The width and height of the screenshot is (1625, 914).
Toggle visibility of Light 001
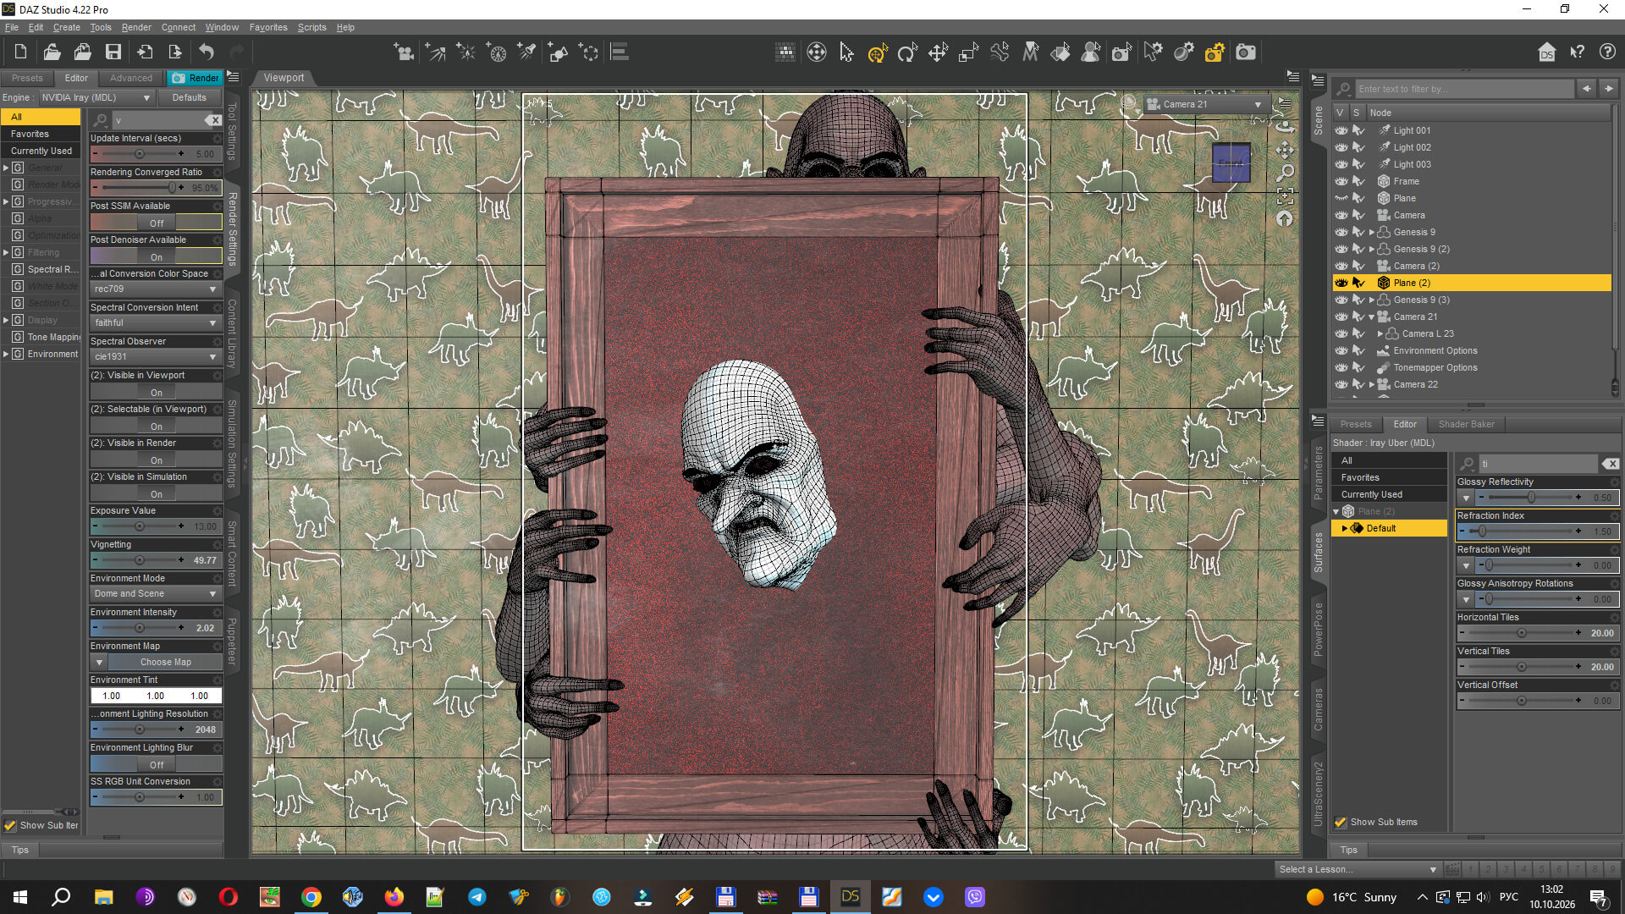coord(1341,130)
